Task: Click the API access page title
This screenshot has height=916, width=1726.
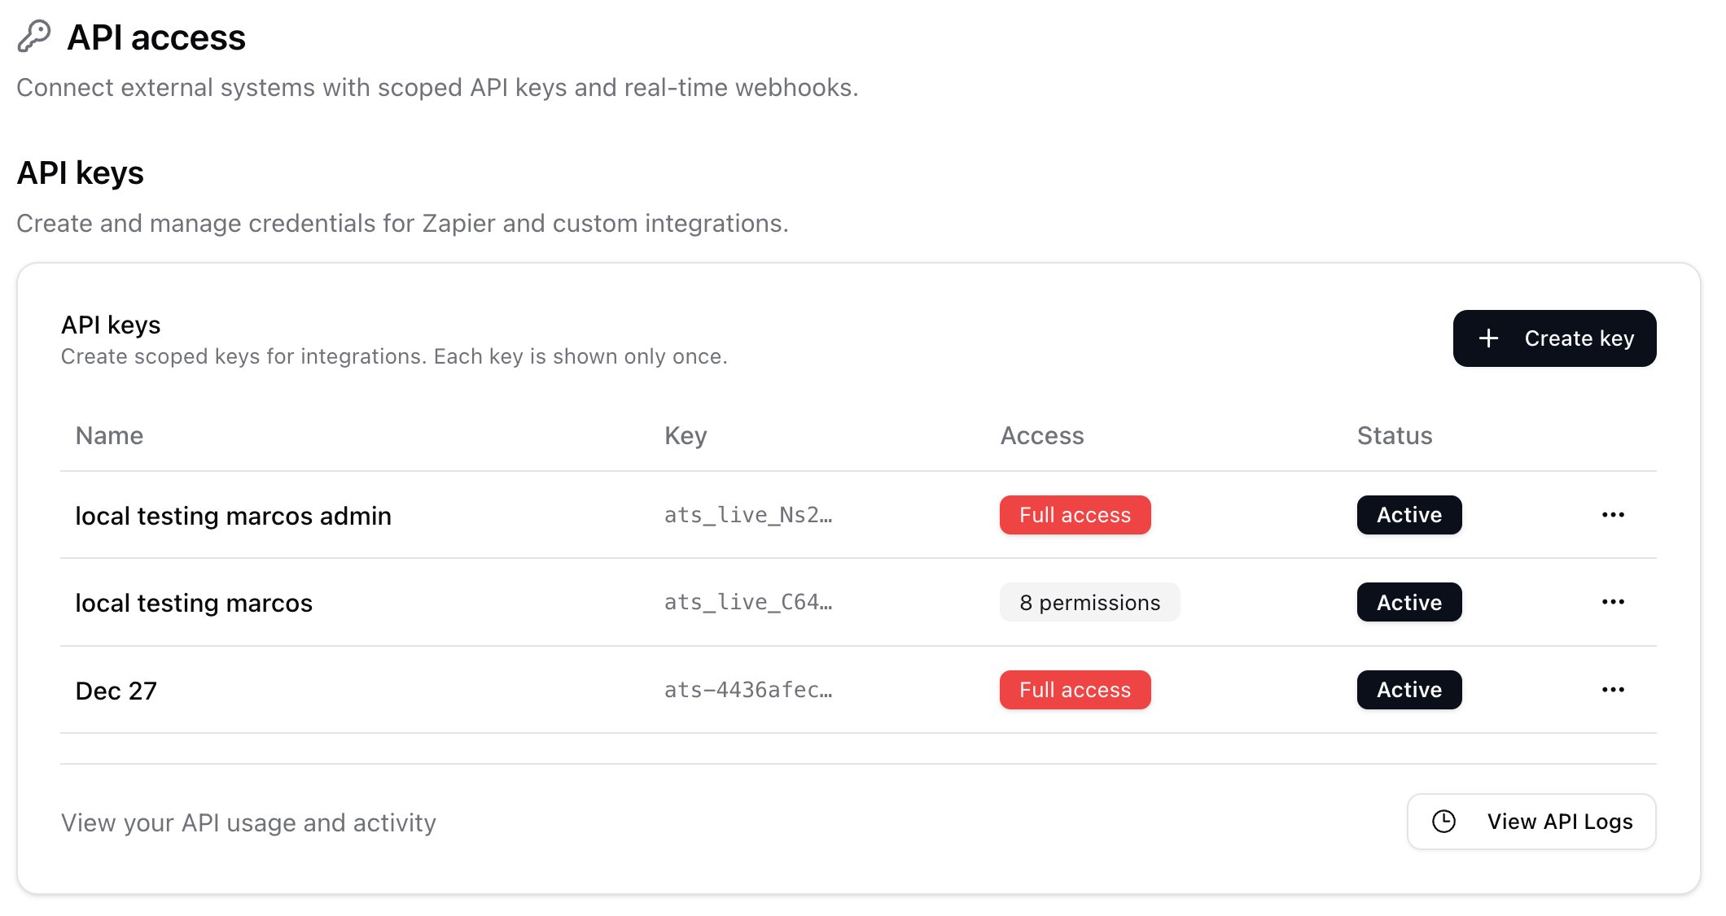Action: 156,37
